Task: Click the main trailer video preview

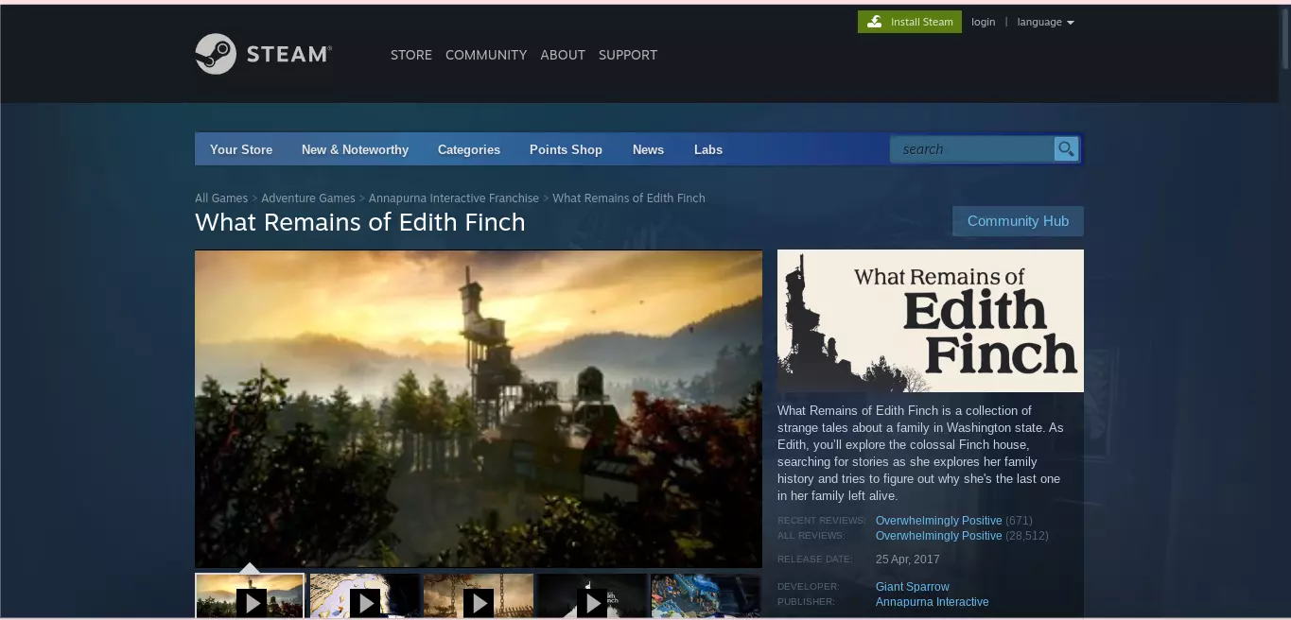Action: (479, 408)
